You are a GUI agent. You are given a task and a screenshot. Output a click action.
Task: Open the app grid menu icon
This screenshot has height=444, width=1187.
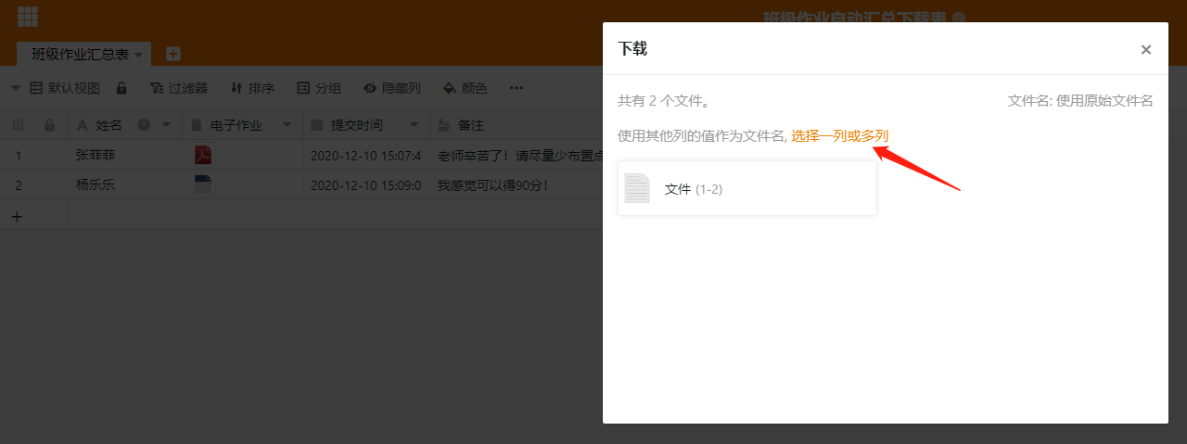point(28,17)
